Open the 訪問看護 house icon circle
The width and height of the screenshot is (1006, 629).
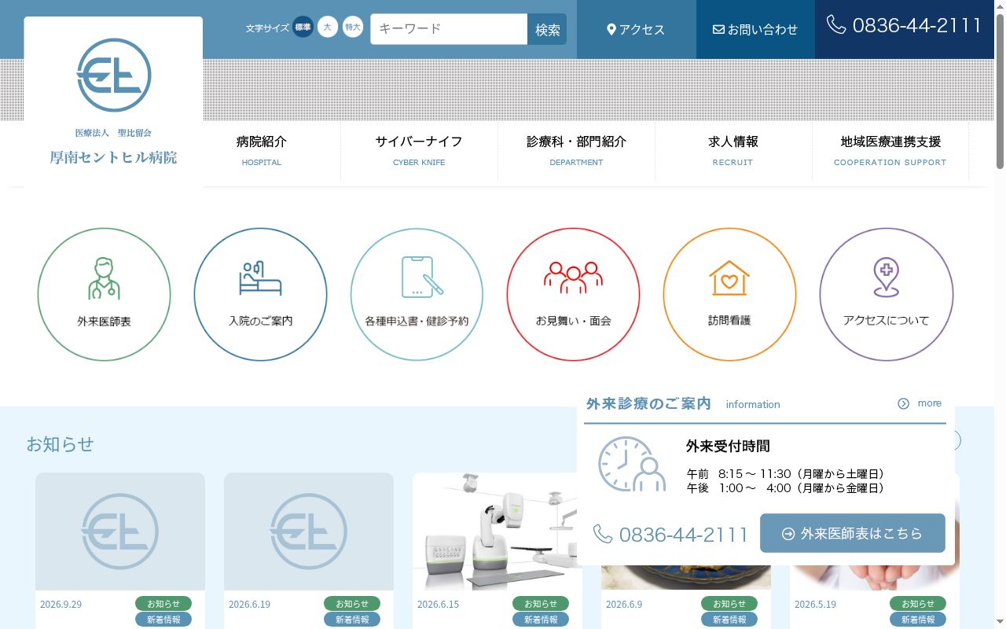point(729,295)
